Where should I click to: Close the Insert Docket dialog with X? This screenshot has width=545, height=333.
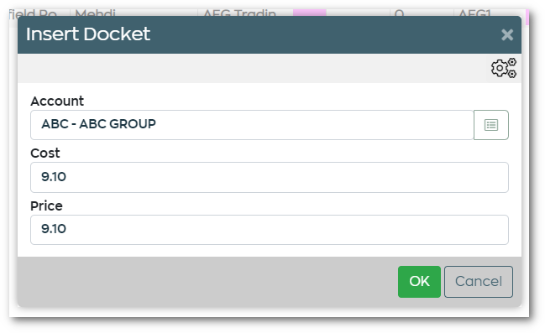coord(507,34)
